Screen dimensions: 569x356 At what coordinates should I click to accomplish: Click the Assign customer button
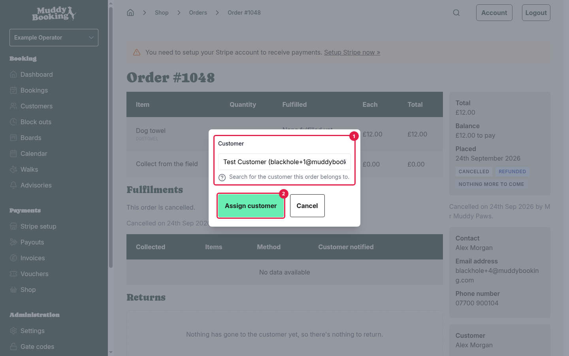pos(251,206)
